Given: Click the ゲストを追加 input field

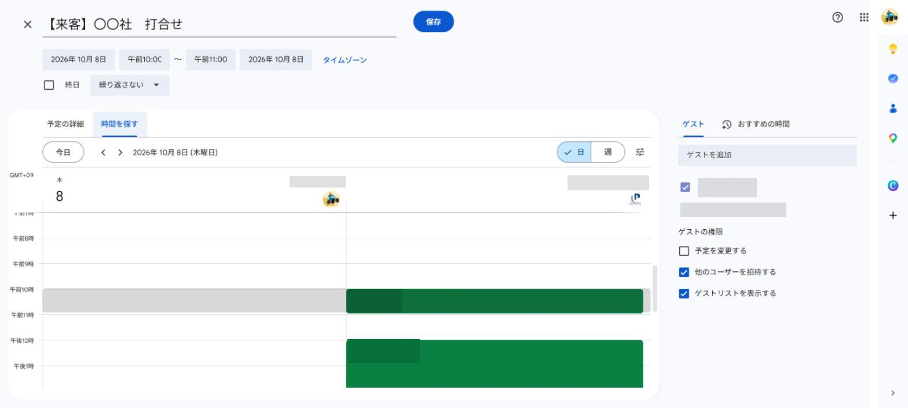Looking at the screenshot, I should pyautogui.click(x=767, y=155).
